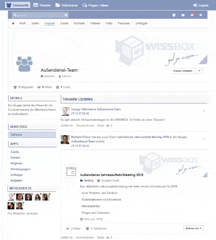Click the 'Alle Mitglieder anzeigen' link
Viewport: 216px width, 240px height.
pos(23,213)
